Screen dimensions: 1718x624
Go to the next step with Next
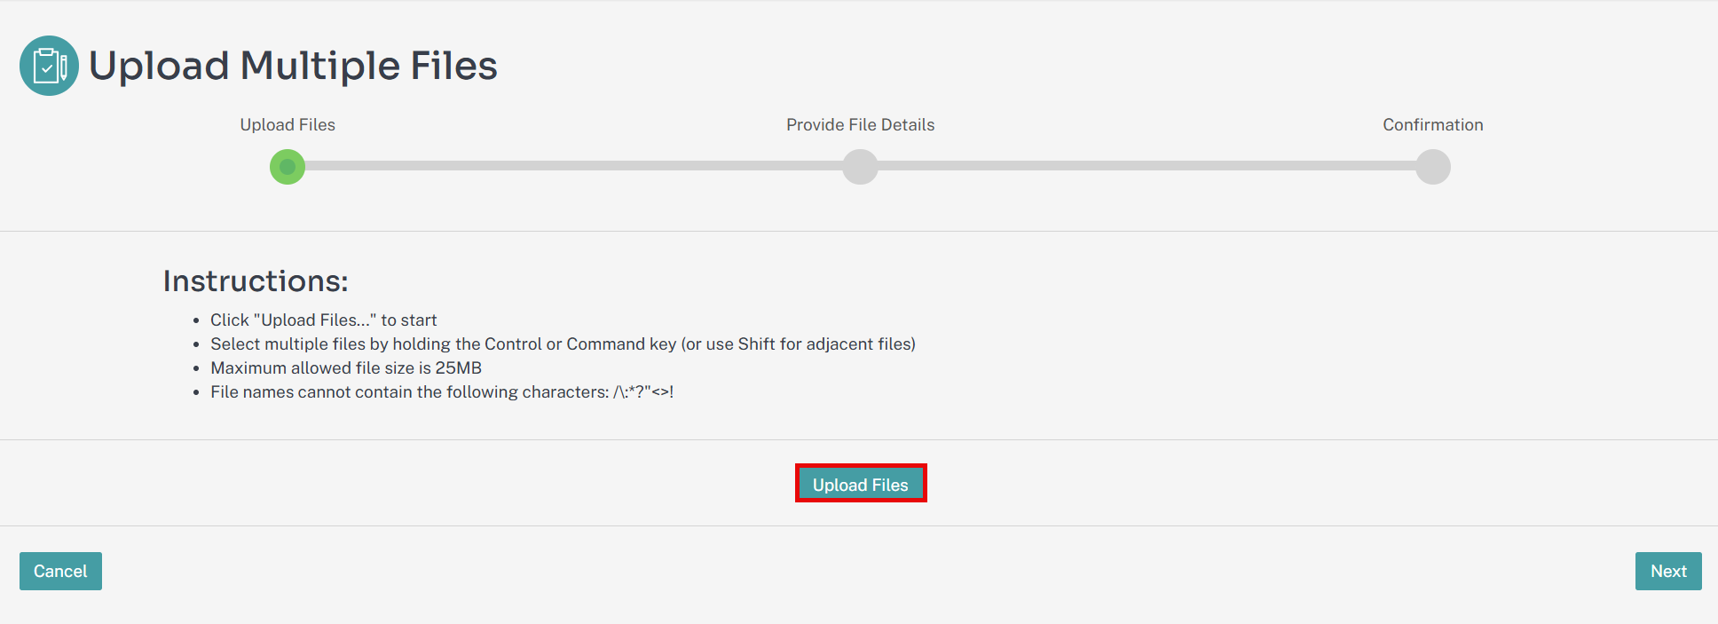pos(1668,571)
